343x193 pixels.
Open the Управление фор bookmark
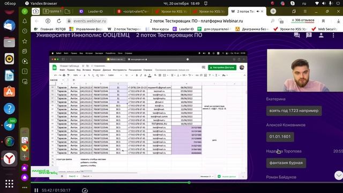86,29
